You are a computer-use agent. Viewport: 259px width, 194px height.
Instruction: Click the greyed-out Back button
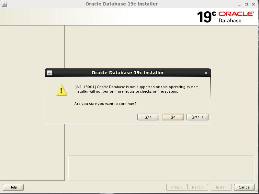pyautogui.click(x=177, y=187)
